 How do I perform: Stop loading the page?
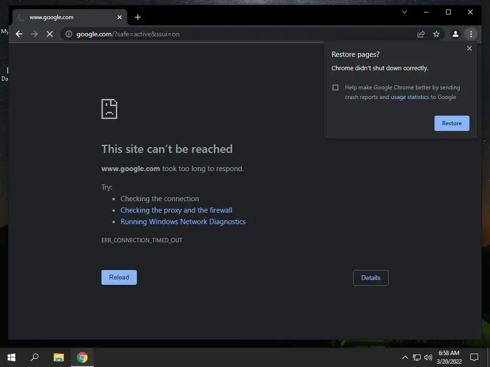[x=50, y=34]
